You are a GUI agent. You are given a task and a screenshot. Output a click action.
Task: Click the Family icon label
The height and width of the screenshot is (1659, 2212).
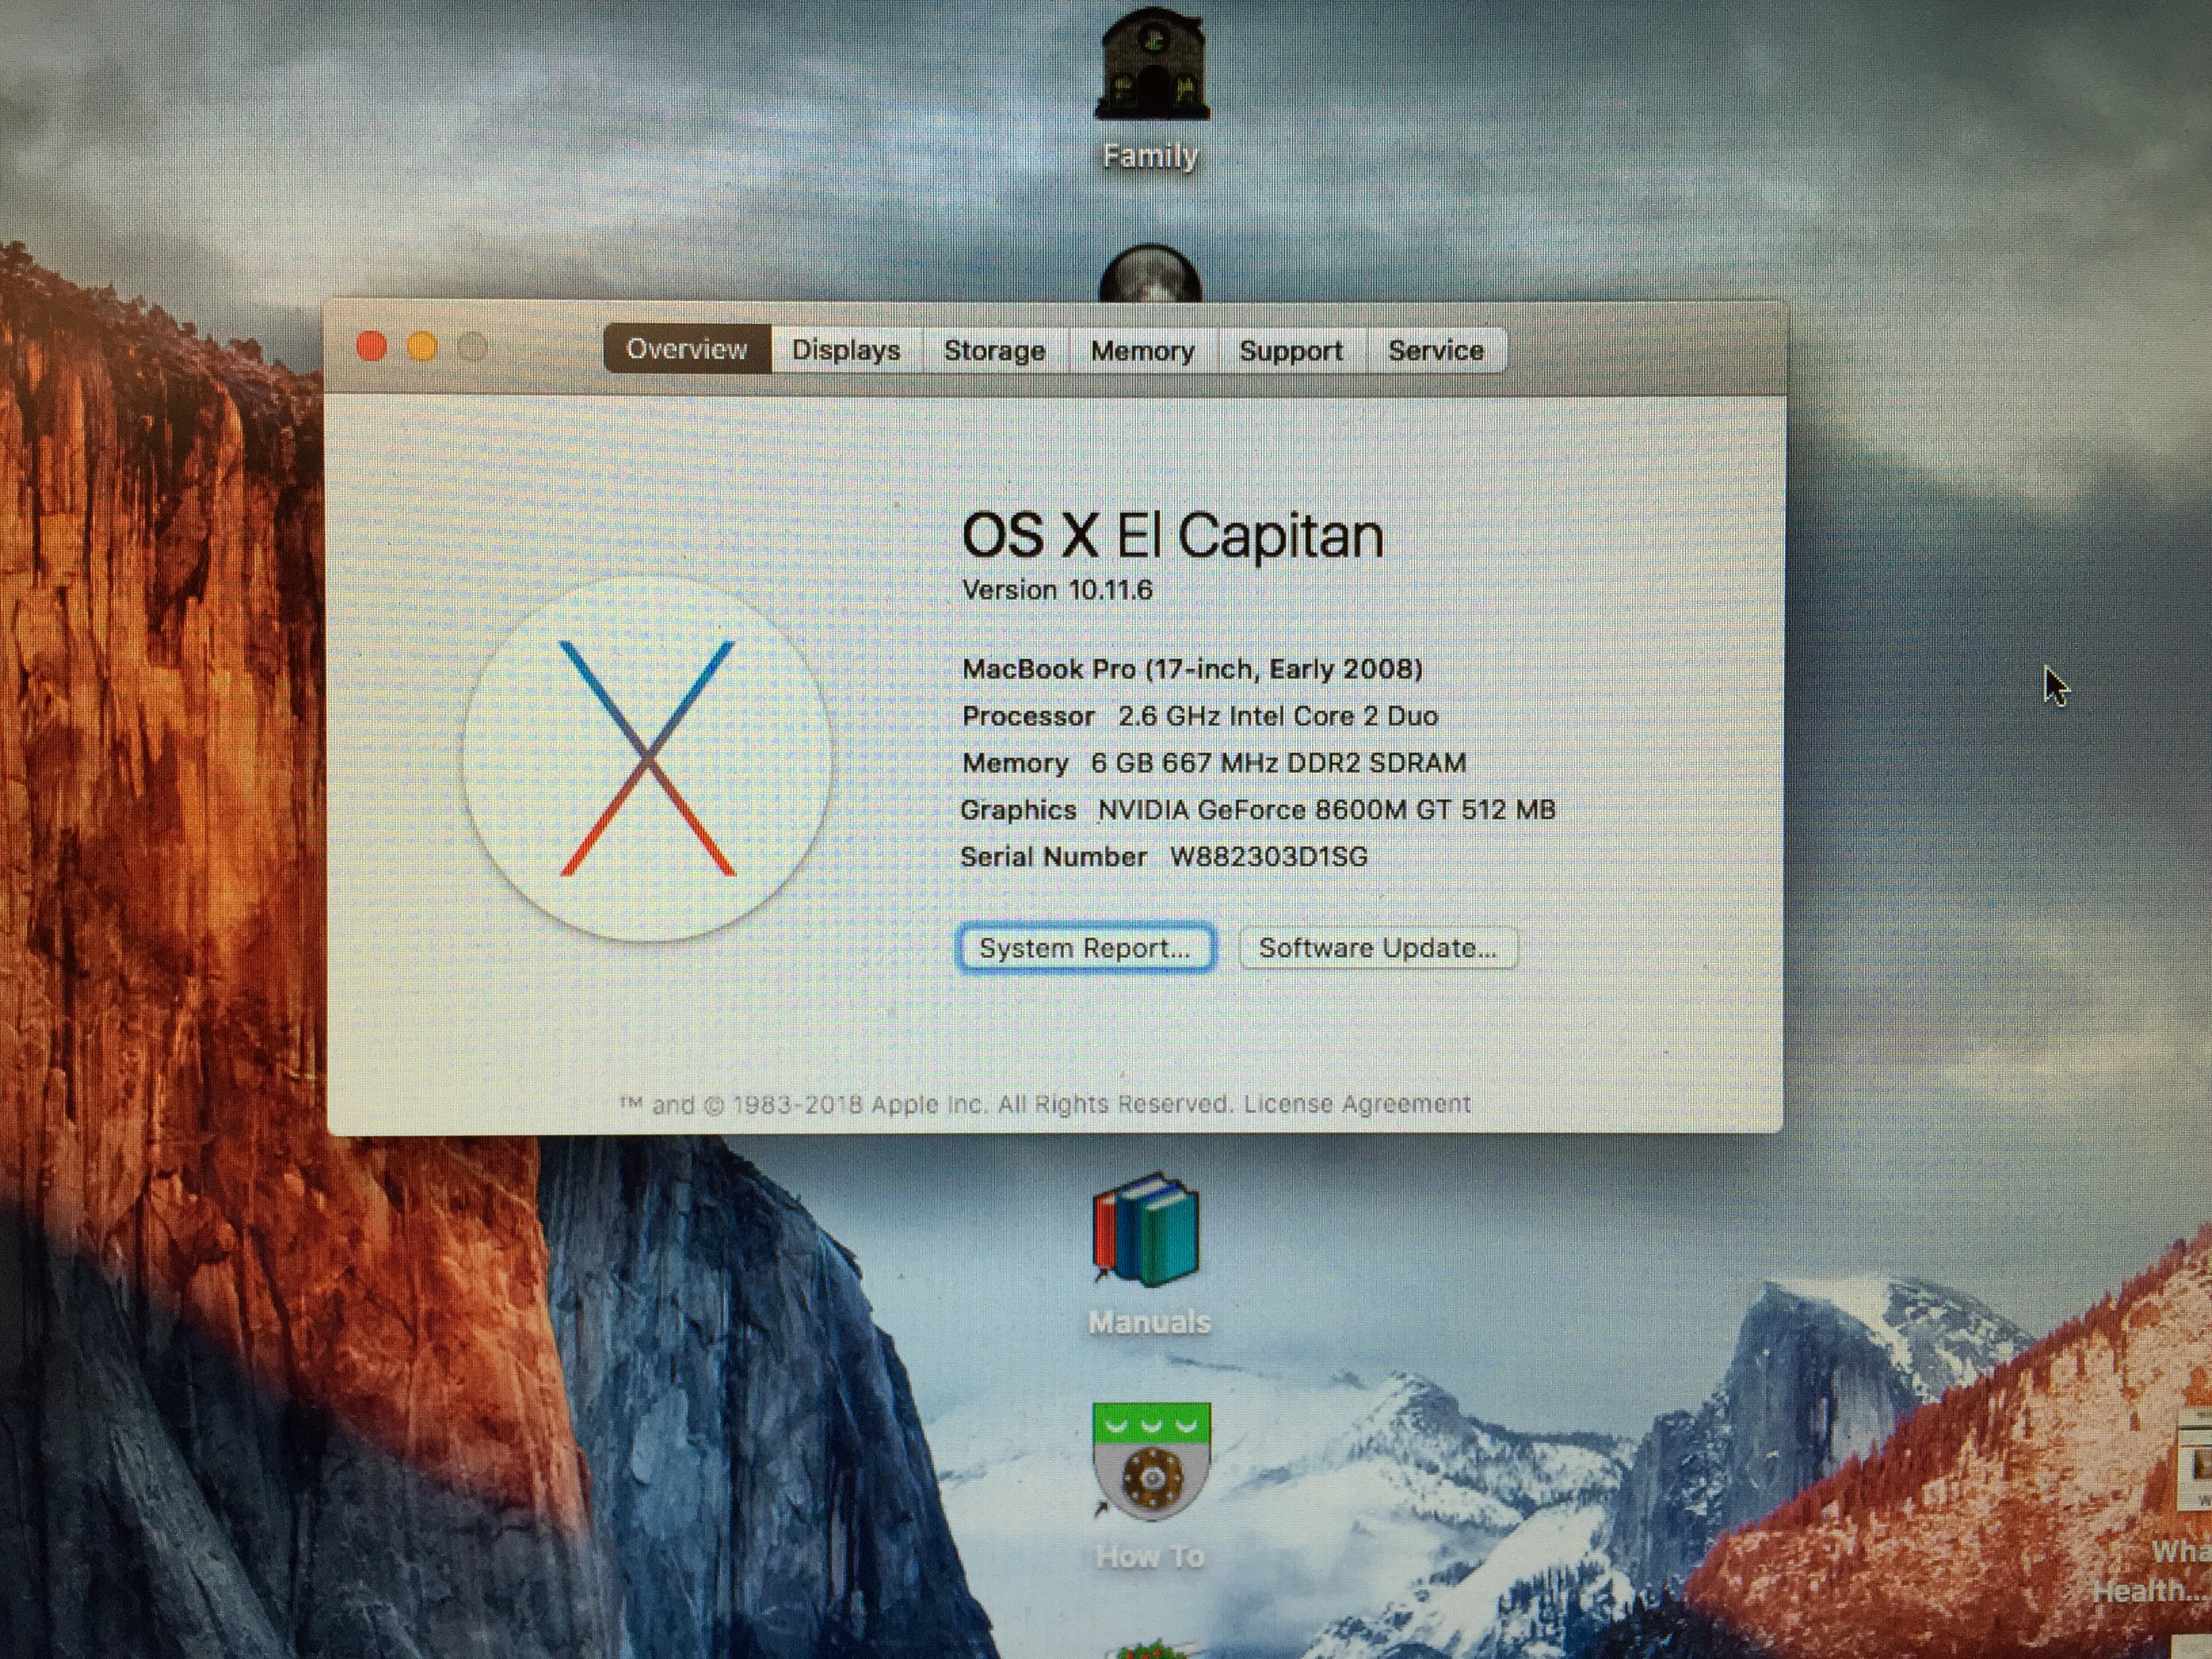(1150, 157)
